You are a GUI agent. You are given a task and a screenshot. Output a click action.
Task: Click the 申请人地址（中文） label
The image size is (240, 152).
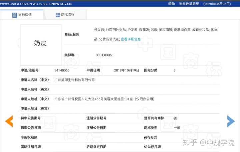coord(35,99)
